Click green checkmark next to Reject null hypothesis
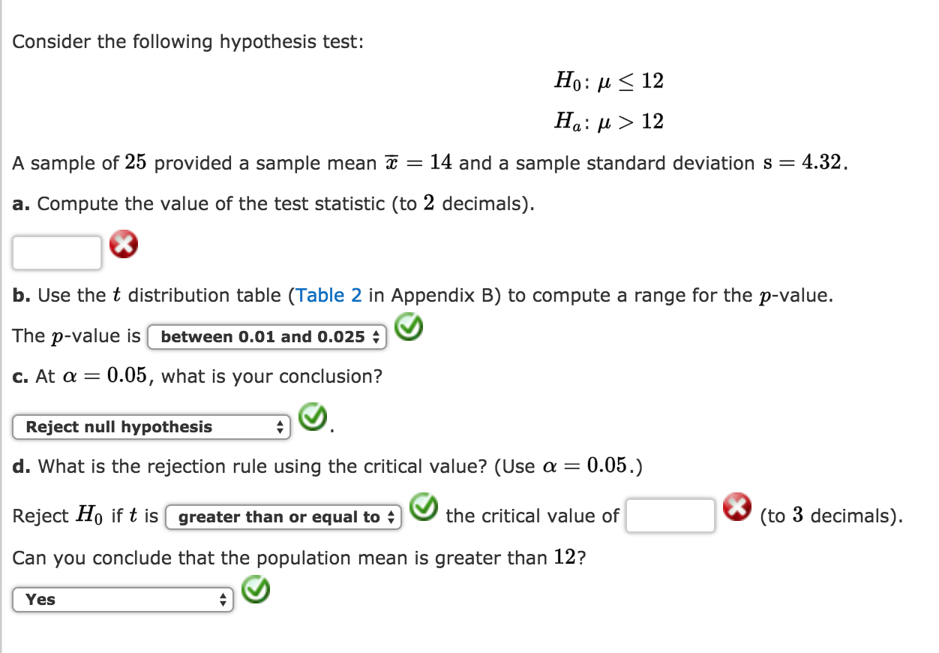The width and height of the screenshot is (939, 653). [x=313, y=417]
